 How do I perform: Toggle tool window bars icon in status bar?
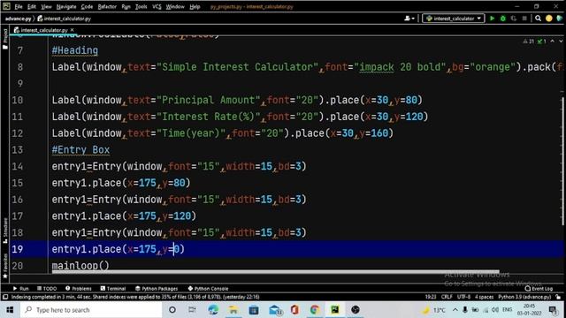(x=5, y=297)
